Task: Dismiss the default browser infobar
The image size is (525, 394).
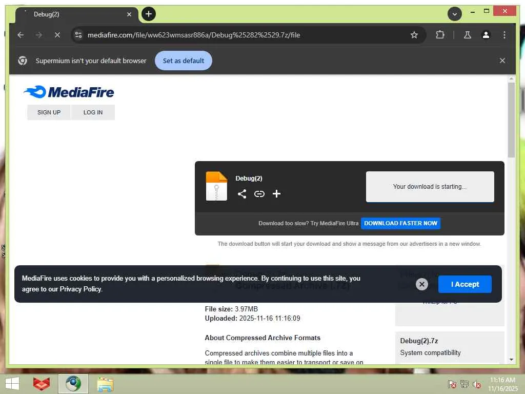Action: (502, 61)
